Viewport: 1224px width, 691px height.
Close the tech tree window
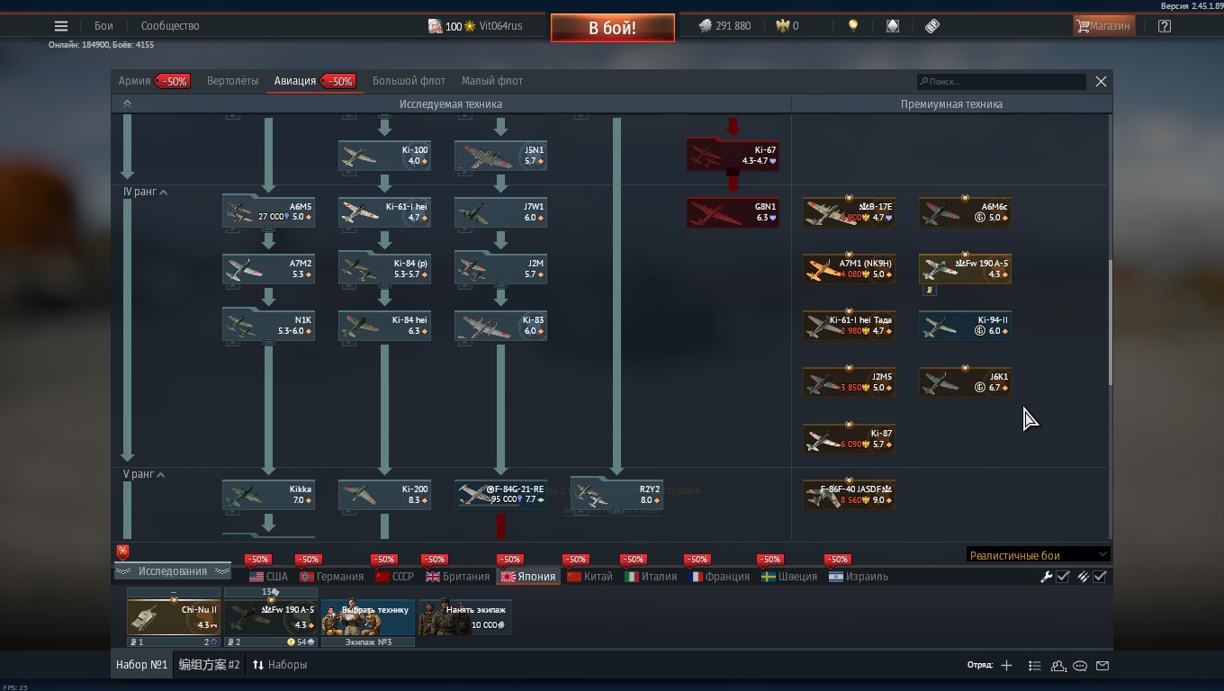tap(1101, 82)
